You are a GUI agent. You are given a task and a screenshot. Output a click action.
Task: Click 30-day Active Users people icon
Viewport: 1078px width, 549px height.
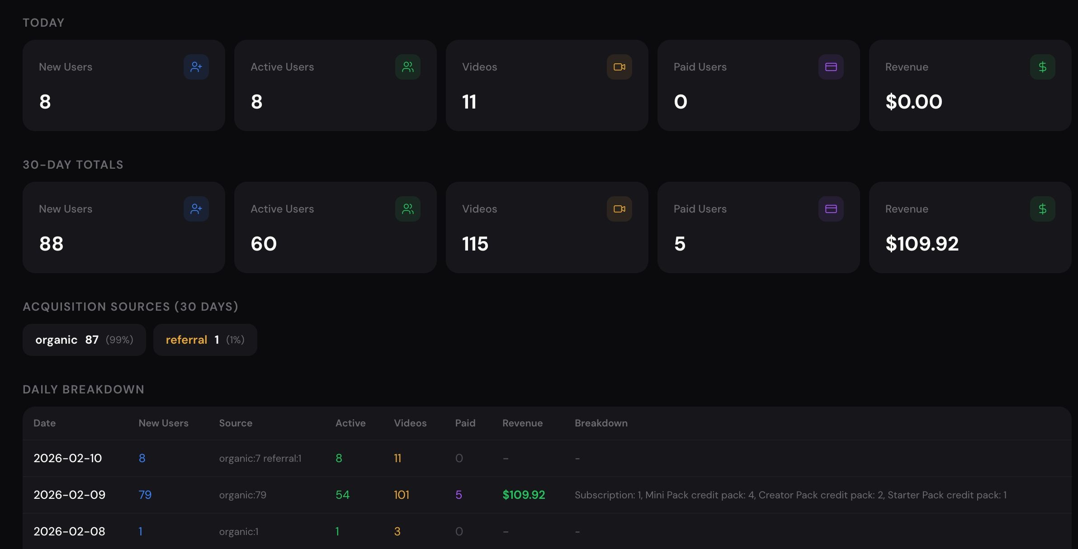(x=407, y=209)
